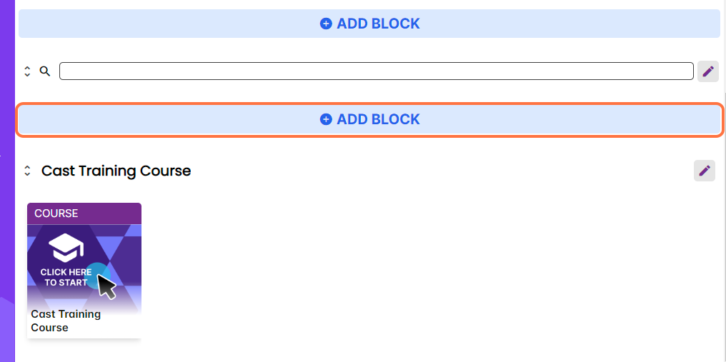Image resolution: width=726 pixels, height=362 pixels.
Task: Click the Cast Training Course section heading
Action: click(x=116, y=171)
